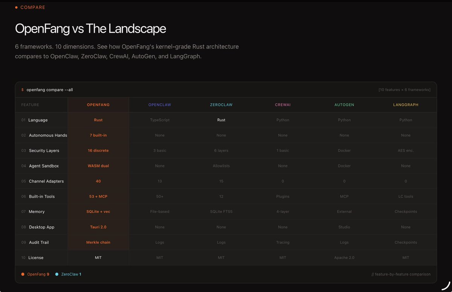Click the 'LC tools' cell
Image resolution: width=452 pixels, height=292 pixels.
[406, 196]
